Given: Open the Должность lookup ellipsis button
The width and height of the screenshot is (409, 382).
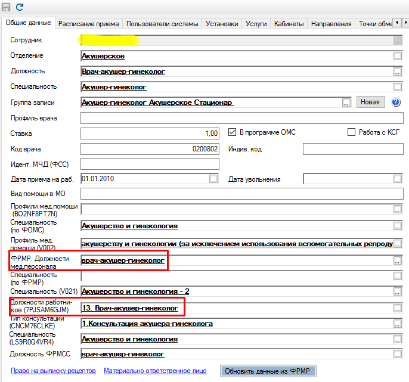Looking at the screenshot, I should pyautogui.click(x=398, y=72).
